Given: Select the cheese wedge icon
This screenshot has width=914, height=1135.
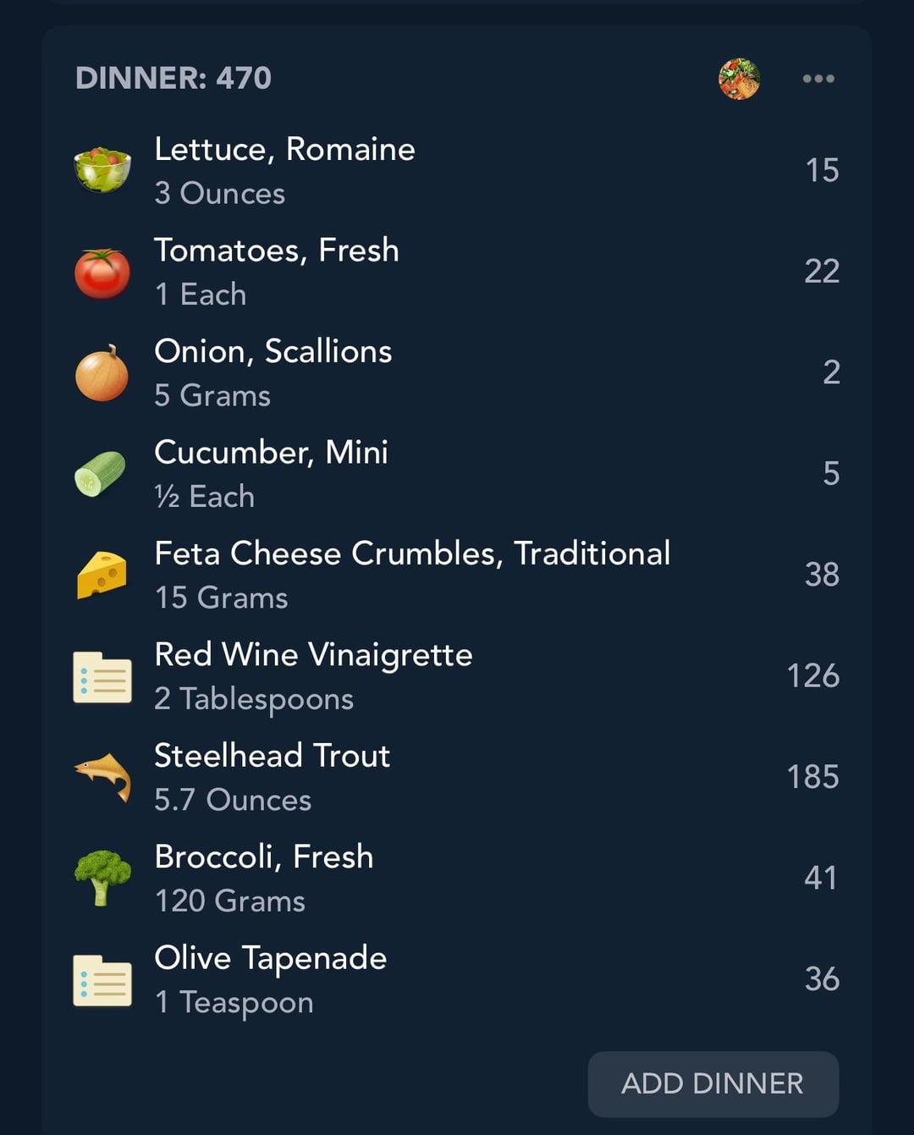Looking at the screenshot, I should [x=102, y=575].
